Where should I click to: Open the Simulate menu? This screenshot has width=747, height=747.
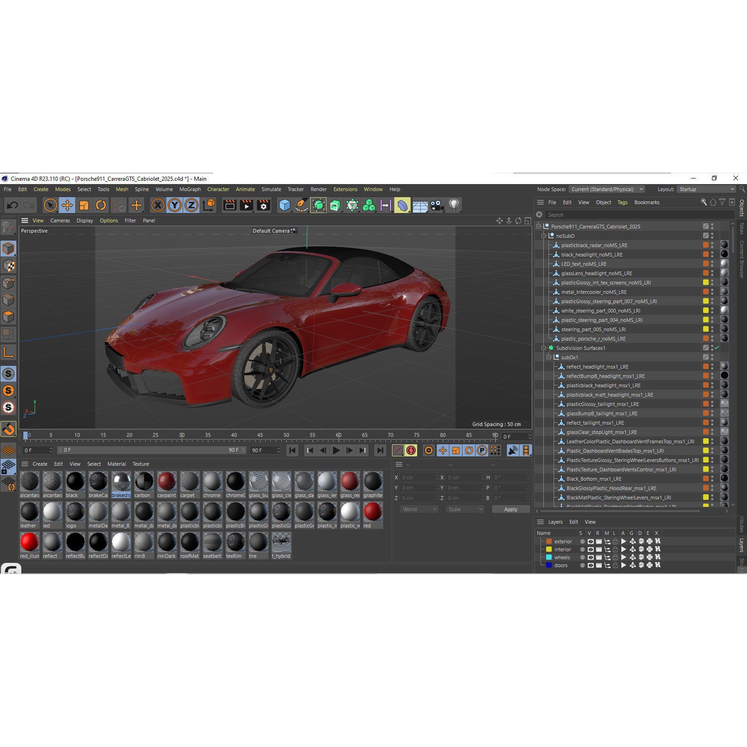(x=271, y=189)
